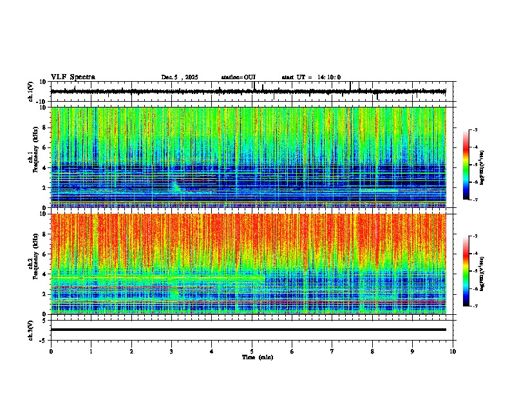Click the ch.2 spectrogram color scale bar
Image resolution: width=510 pixels, height=394 pixels.
[466, 271]
